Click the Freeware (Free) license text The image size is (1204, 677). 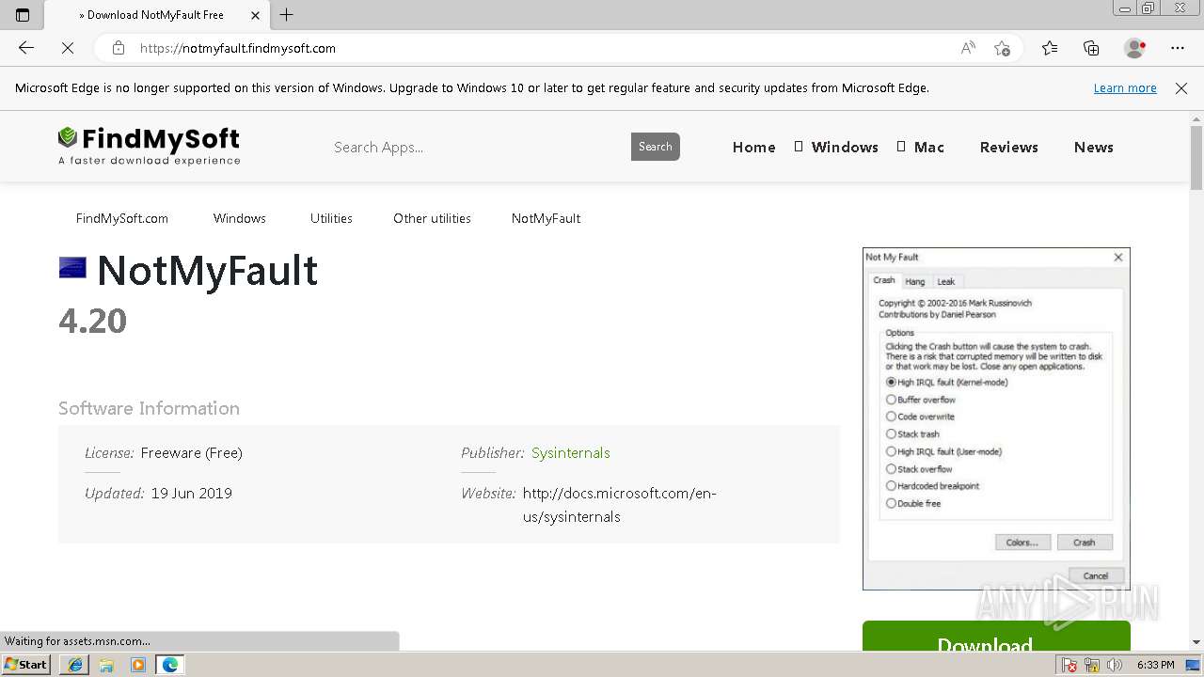(192, 453)
